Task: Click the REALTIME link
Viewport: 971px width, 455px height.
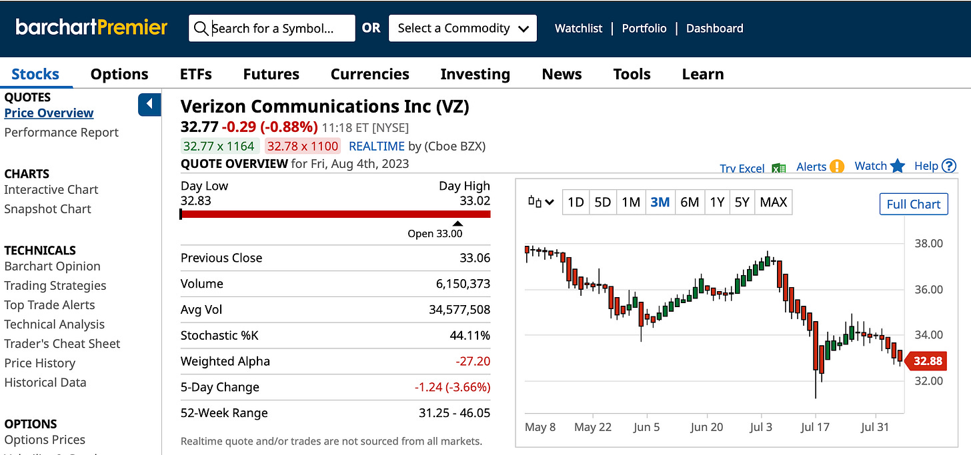Action: click(377, 146)
